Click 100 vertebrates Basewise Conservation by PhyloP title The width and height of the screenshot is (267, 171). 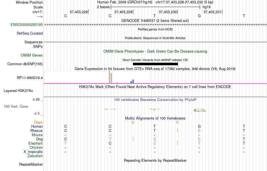[x=155, y=100]
